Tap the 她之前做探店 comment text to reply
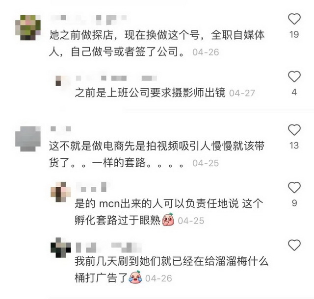Image resolution: width=314 pixels, height=299 pixels. (157, 44)
